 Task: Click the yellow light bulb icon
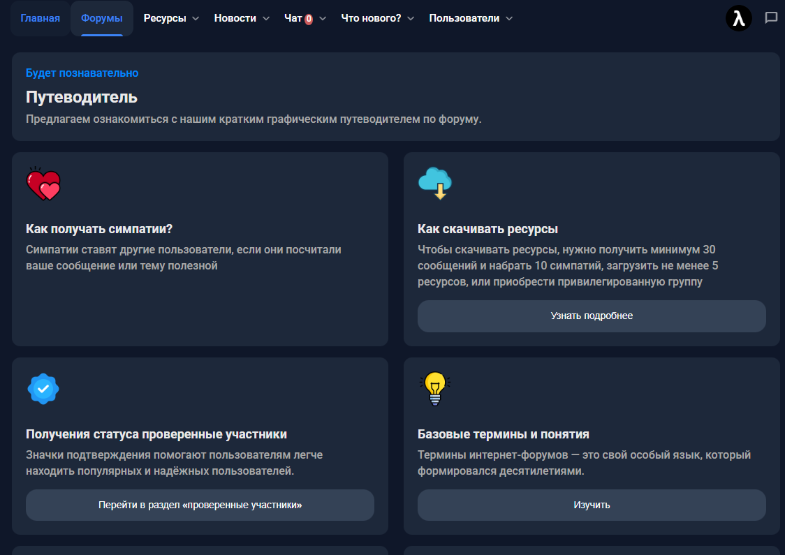tap(435, 389)
